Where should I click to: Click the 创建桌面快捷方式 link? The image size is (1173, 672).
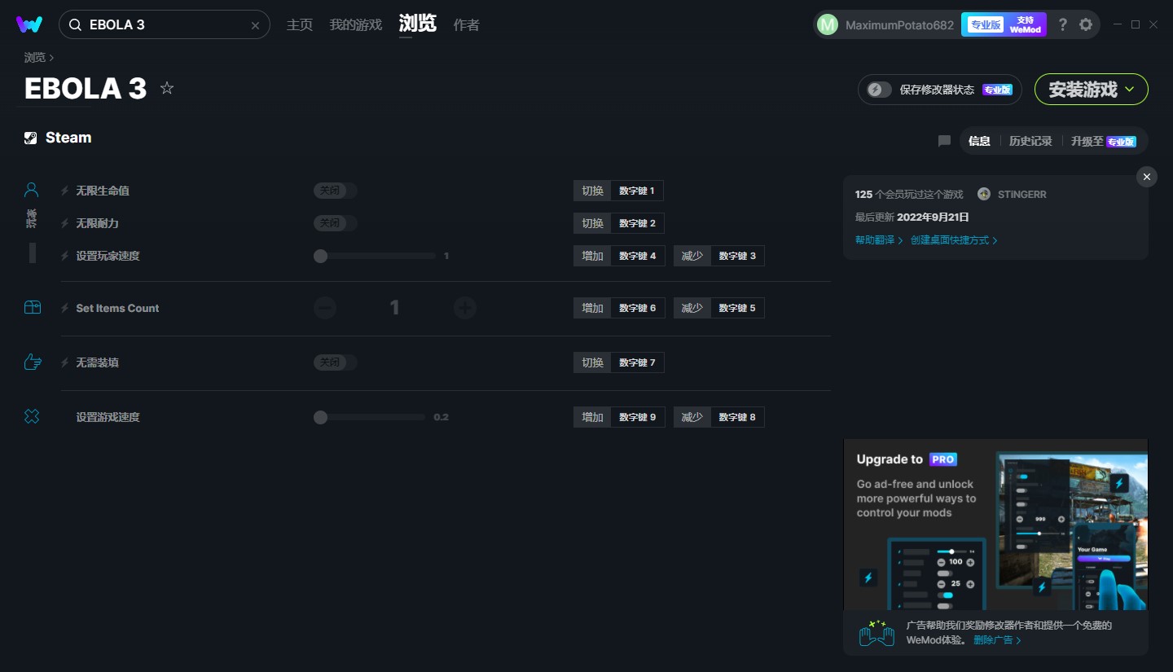(954, 240)
